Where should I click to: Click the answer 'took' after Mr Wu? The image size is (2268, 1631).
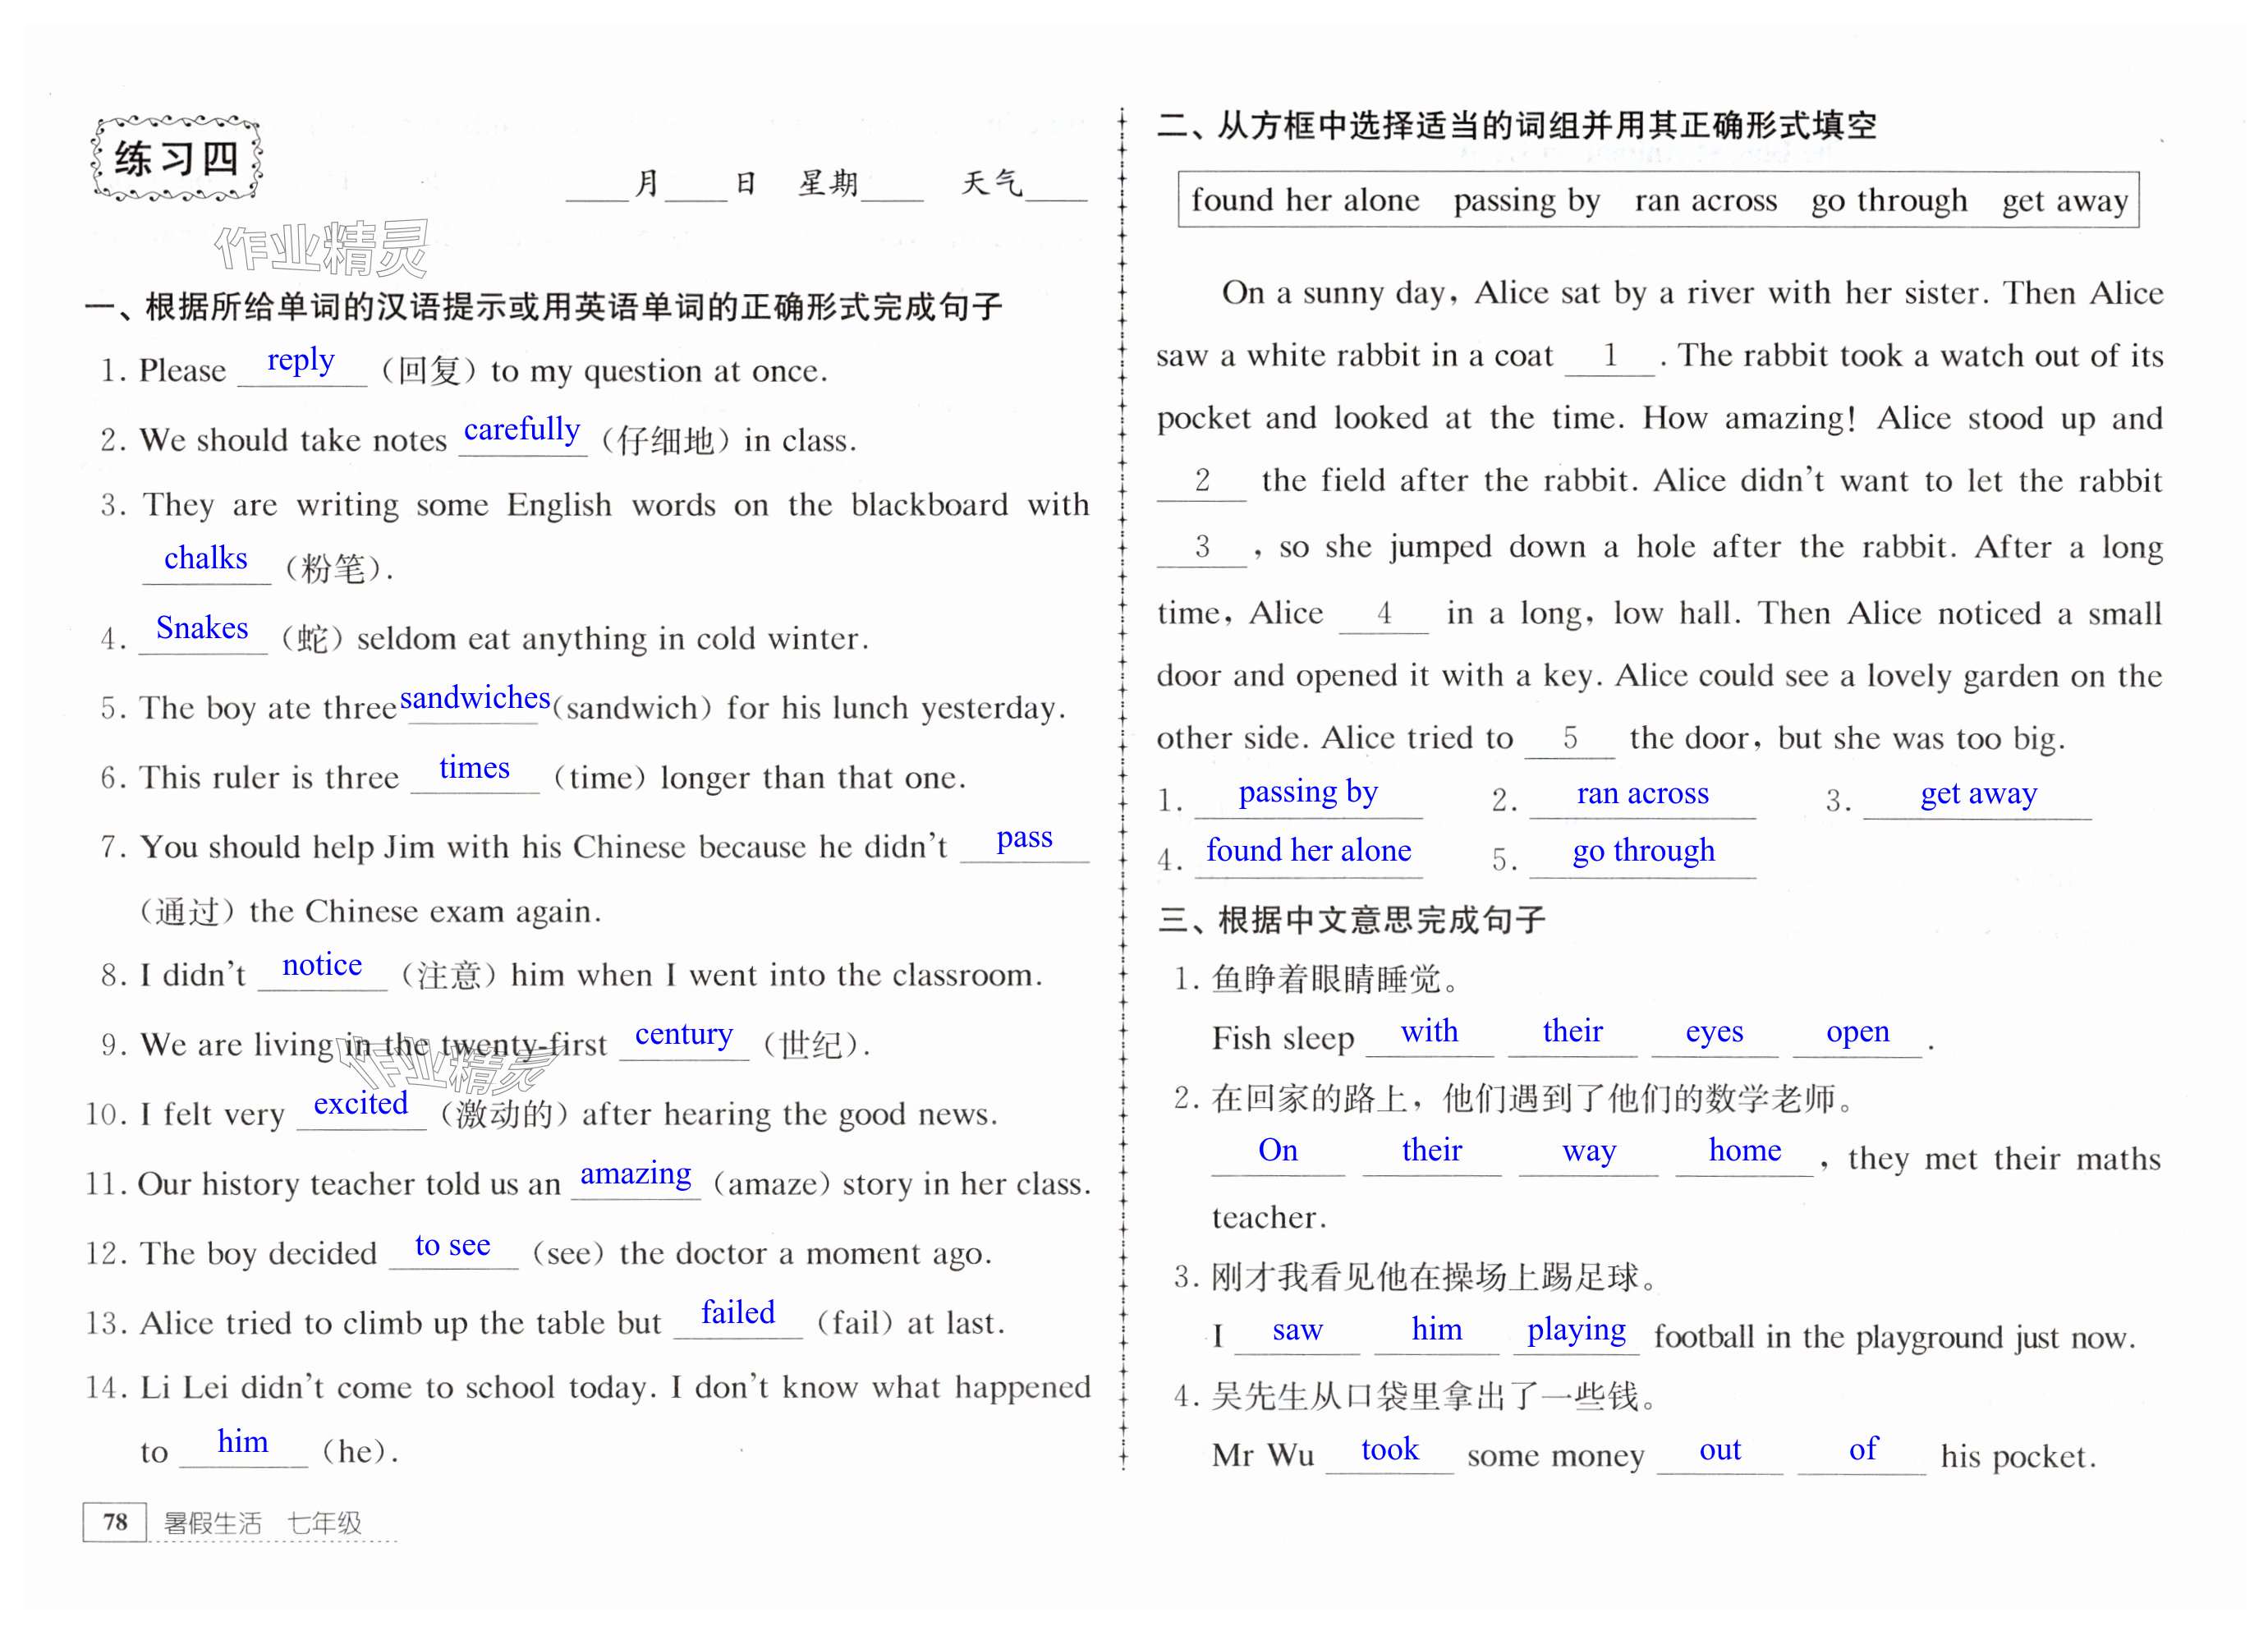click(x=1390, y=1449)
